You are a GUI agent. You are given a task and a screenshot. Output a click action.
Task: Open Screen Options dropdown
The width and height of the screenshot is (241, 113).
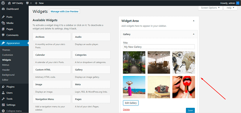210,8
